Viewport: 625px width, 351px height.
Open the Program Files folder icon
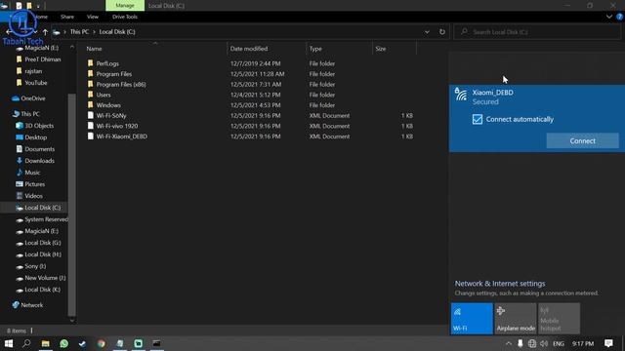[x=91, y=74]
